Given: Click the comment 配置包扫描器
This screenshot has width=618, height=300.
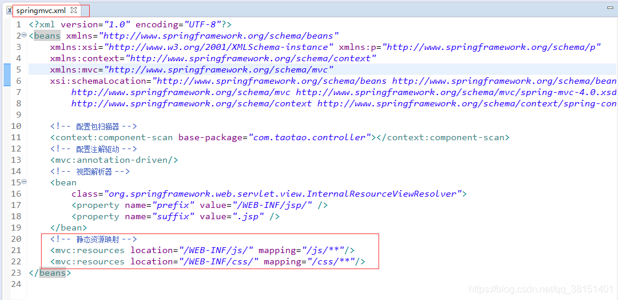Looking at the screenshot, I should coord(93,127).
